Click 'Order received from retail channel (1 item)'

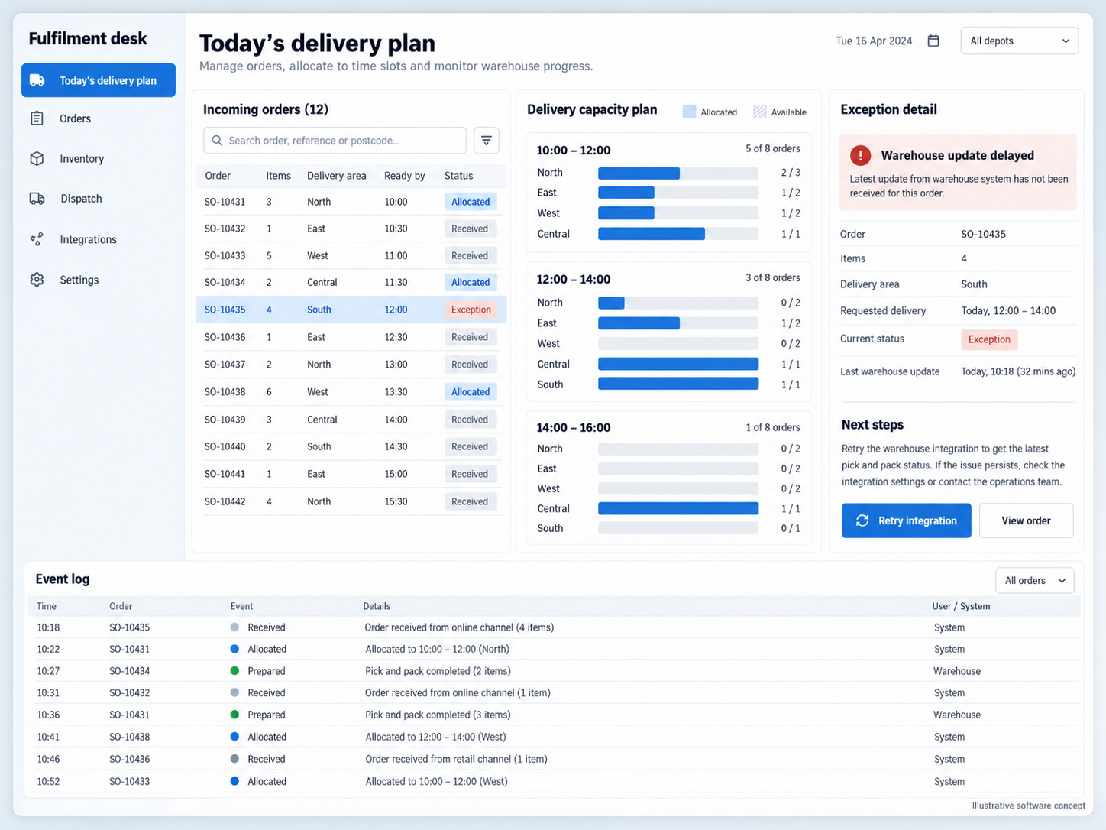[456, 760]
